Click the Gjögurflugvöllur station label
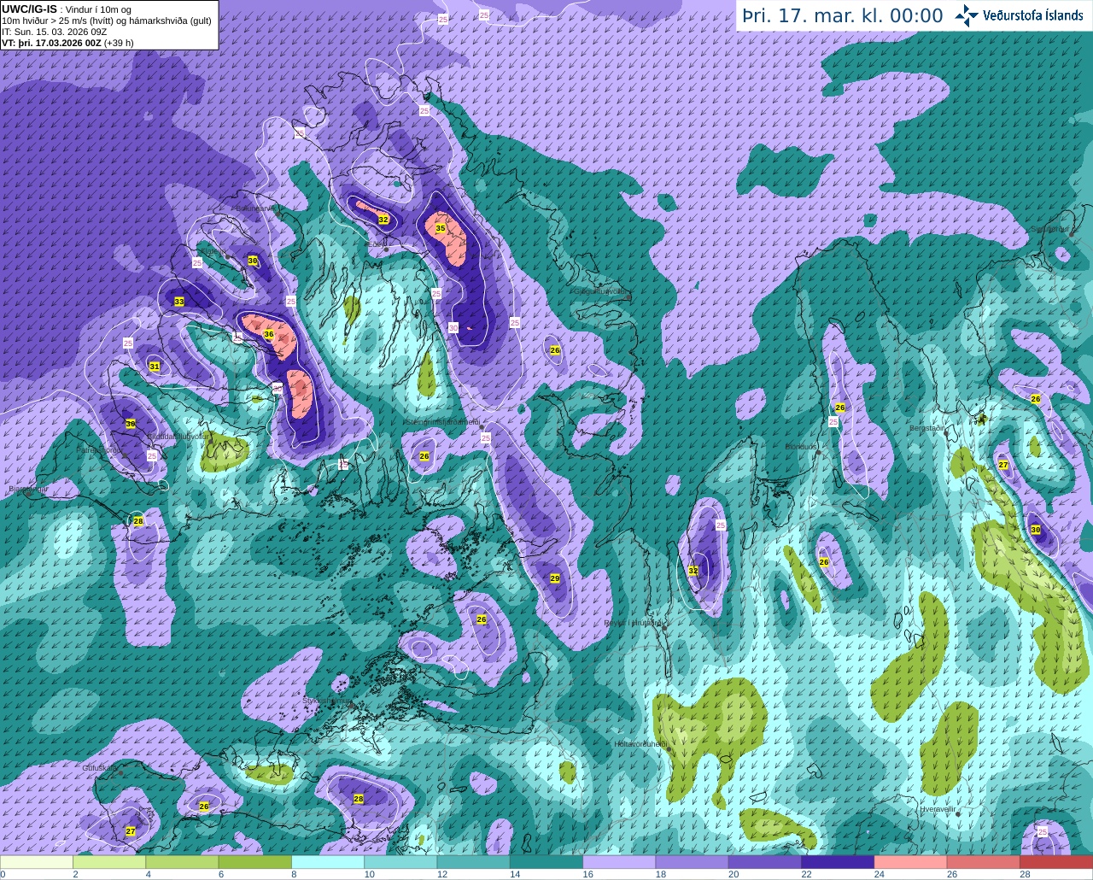This screenshot has width=1093, height=880. click(602, 291)
